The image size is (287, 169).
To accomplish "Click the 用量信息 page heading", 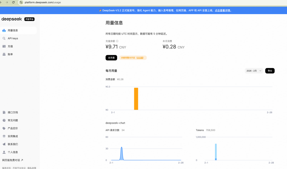I will pos(114,23).
